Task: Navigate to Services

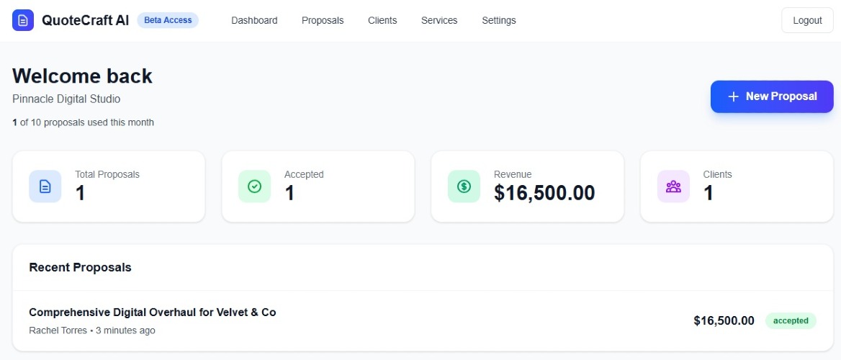Action: click(439, 20)
